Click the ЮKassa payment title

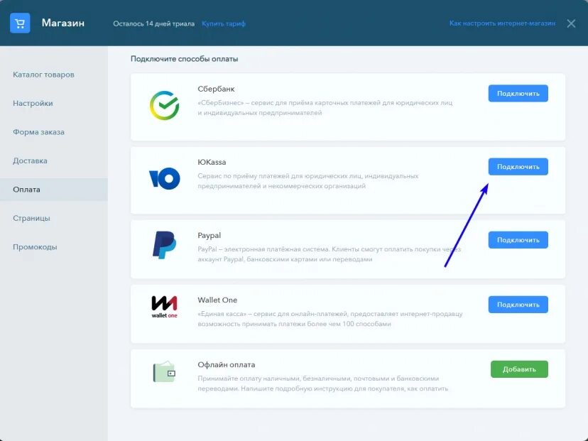pos(212,162)
